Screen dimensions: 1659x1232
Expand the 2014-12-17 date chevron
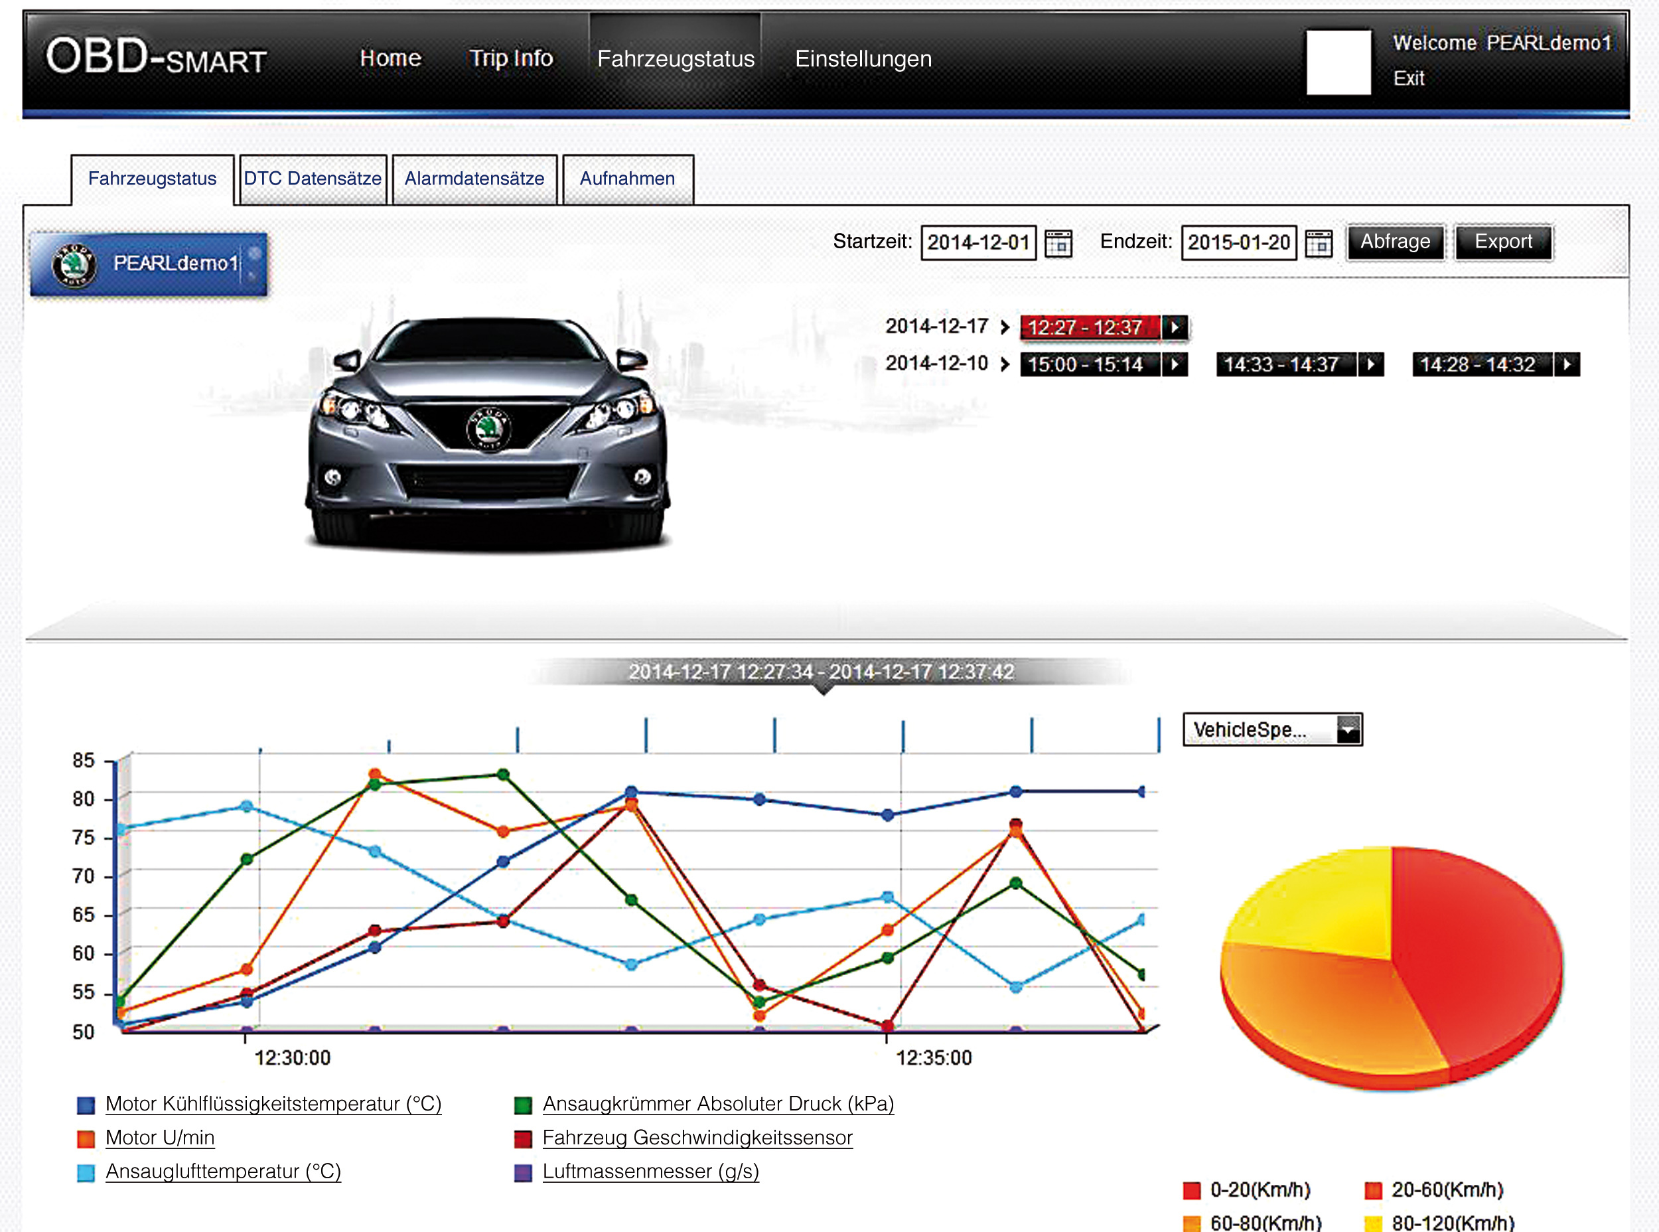[1004, 327]
